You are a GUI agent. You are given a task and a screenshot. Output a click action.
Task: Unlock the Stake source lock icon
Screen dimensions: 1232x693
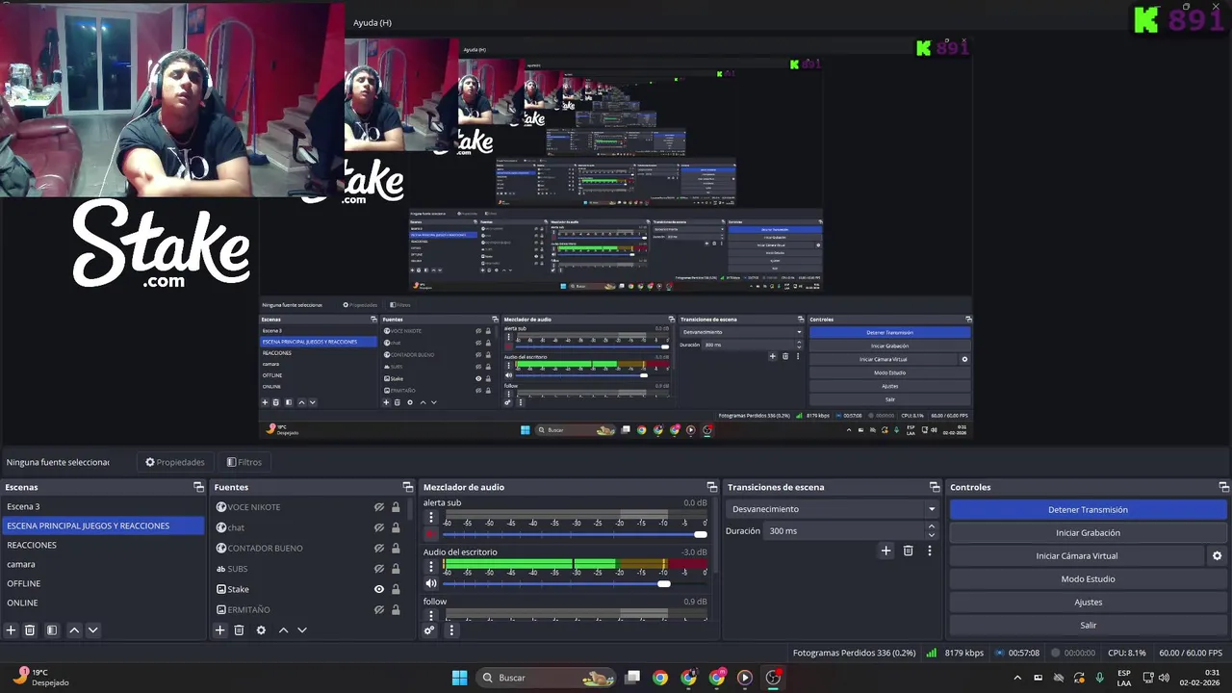(396, 589)
